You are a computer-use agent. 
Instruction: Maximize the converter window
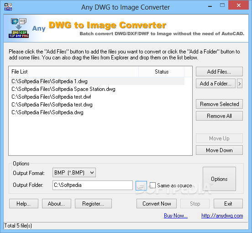coord(222,5)
